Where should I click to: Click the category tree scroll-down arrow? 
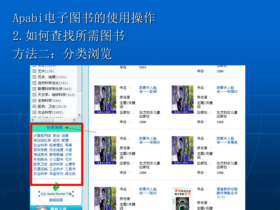click(x=79, y=115)
